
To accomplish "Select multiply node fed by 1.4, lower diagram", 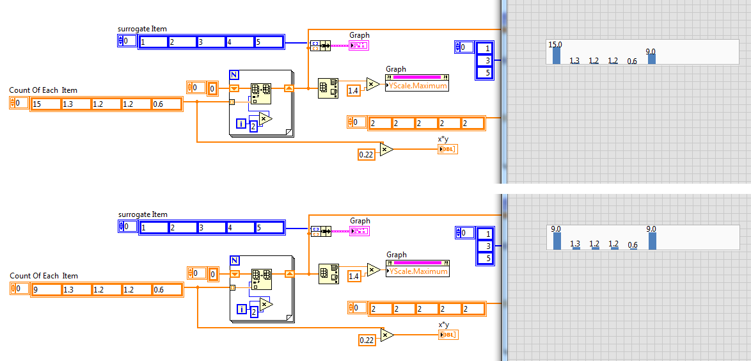I will coord(374,270).
